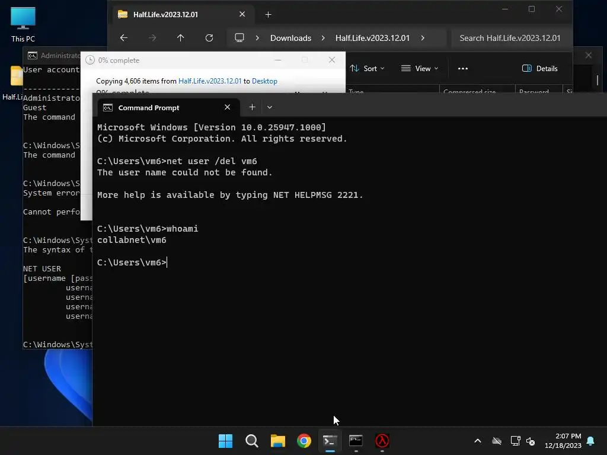Open the clock showing 2:07 PM
607x455 pixels.
coord(563,441)
